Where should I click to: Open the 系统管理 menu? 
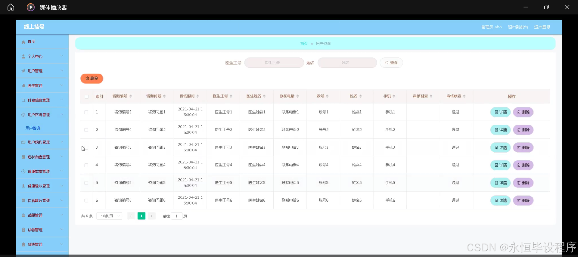[x=42, y=245]
